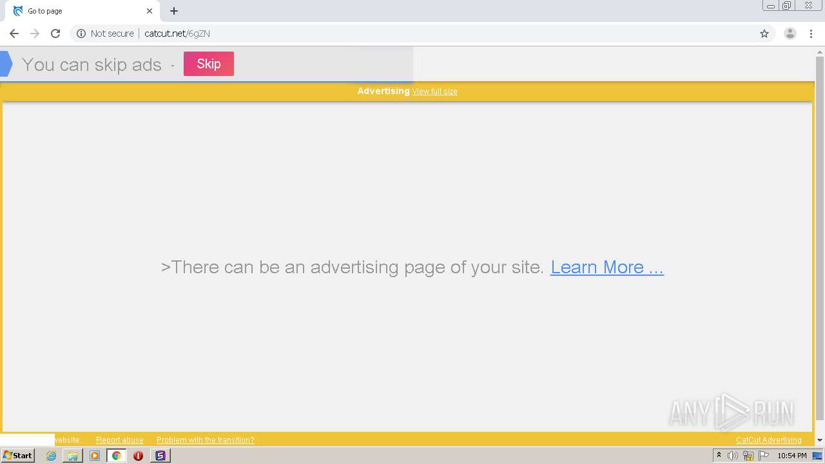Launch Internet Explorer from taskbar
The width and height of the screenshot is (825, 464).
click(x=51, y=456)
